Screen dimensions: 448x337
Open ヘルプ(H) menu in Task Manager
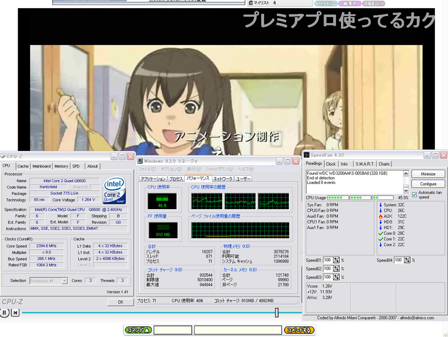[246, 169]
